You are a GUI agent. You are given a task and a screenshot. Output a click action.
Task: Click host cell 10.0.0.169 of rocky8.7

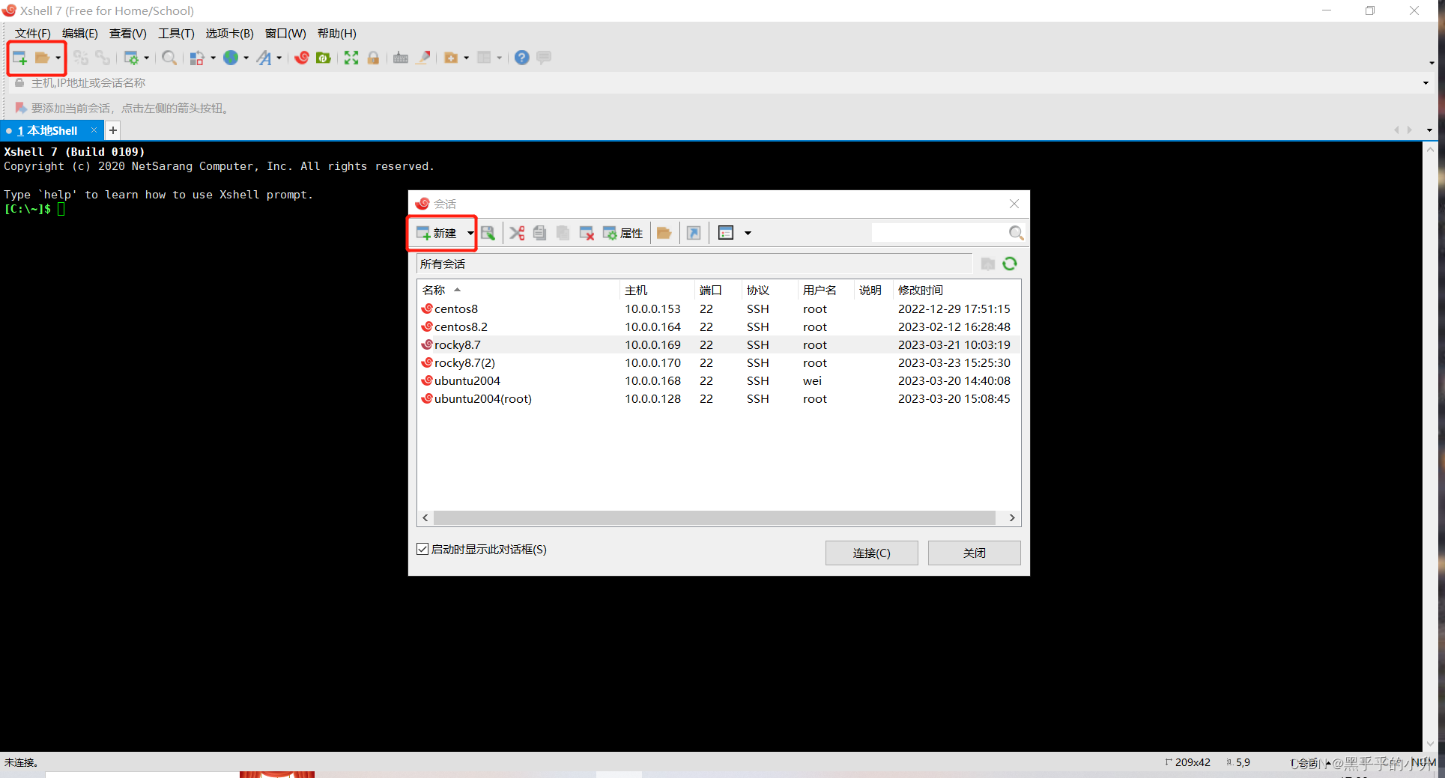(652, 344)
